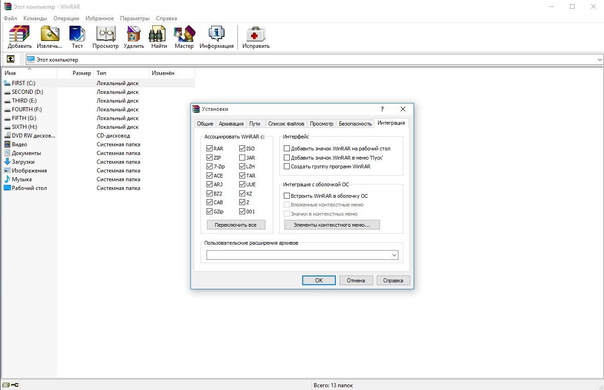Screen dimensions: 604x390
Task: Uncheck the RAR association checkbox
Action: point(209,149)
